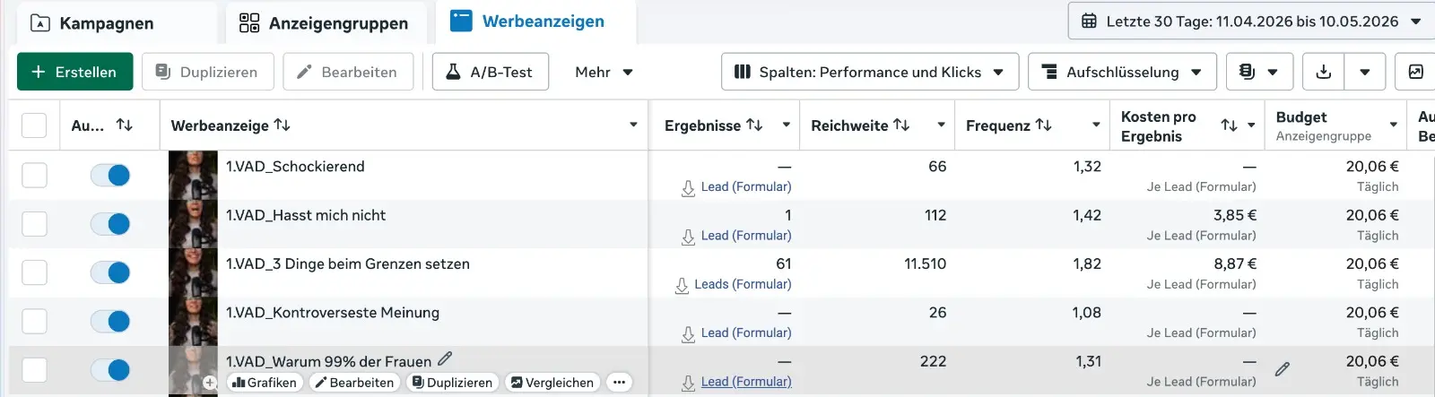Toggle off the 1.VAD_Hasst mich nicht ad
Screen dimensions: 1435x397
tap(110, 223)
